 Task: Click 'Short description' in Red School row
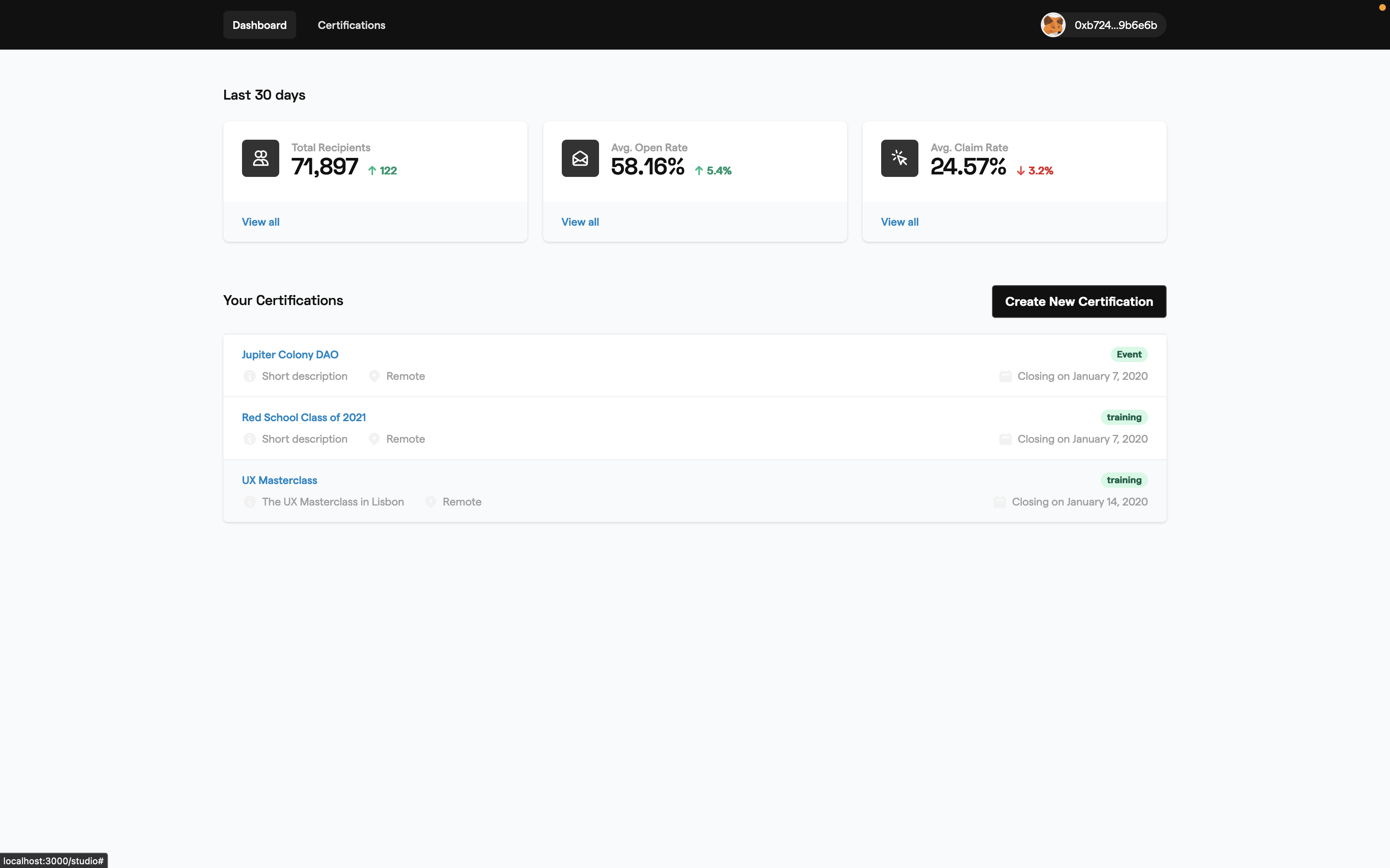click(x=304, y=439)
